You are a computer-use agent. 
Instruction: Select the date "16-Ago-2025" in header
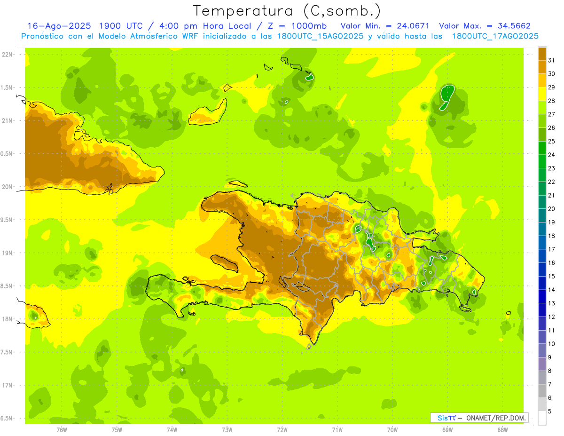(59, 26)
